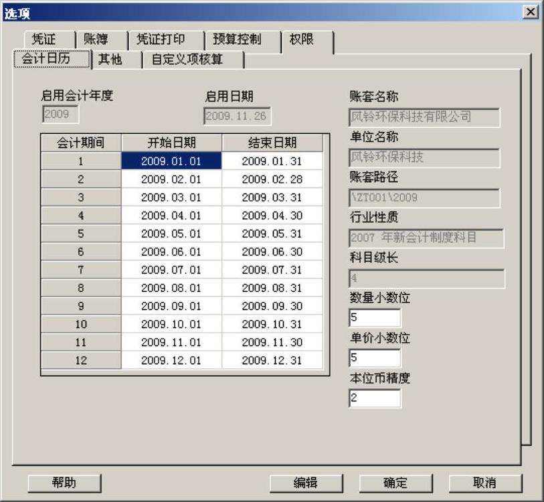This screenshot has height=502, width=544.
Task: Click the 启用会计年度 field showing 2009
Action: 60,114
